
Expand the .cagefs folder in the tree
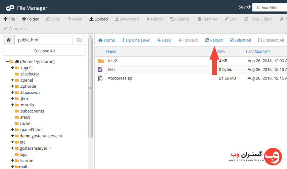coord(13,68)
